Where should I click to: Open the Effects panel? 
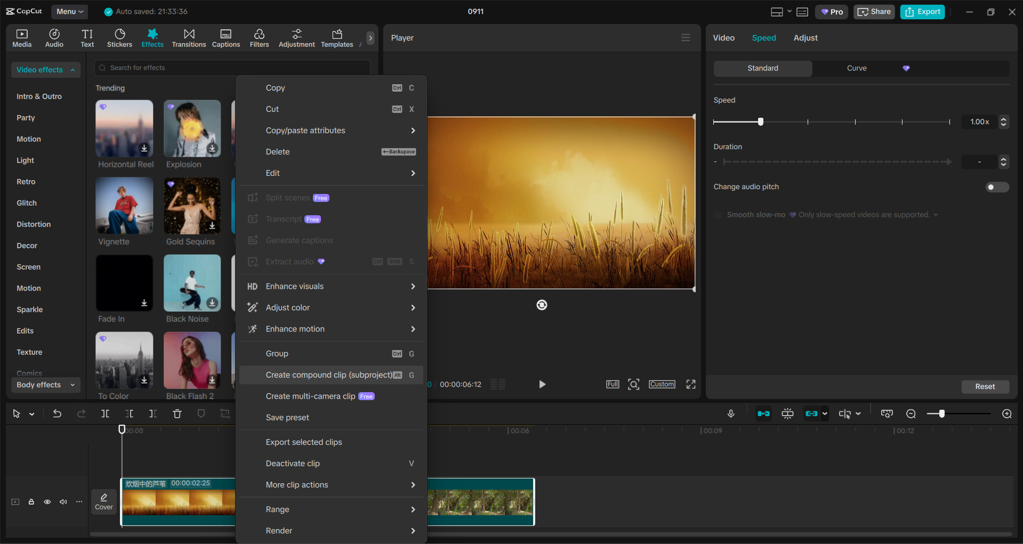click(x=152, y=37)
